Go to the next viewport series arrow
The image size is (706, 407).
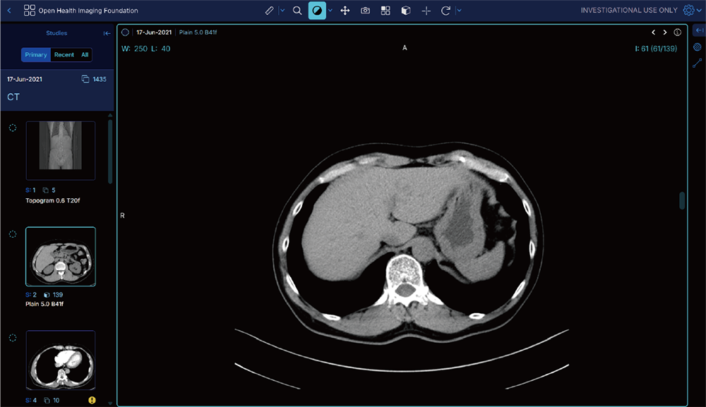665,32
